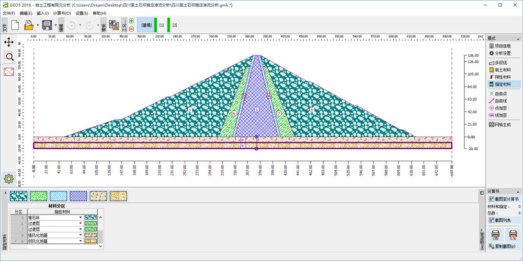This screenshot has width=523, height=261.
Task: Open material dropdown for zone 9 弱风化地基
Action: pyautogui.click(x=81, y=241)
